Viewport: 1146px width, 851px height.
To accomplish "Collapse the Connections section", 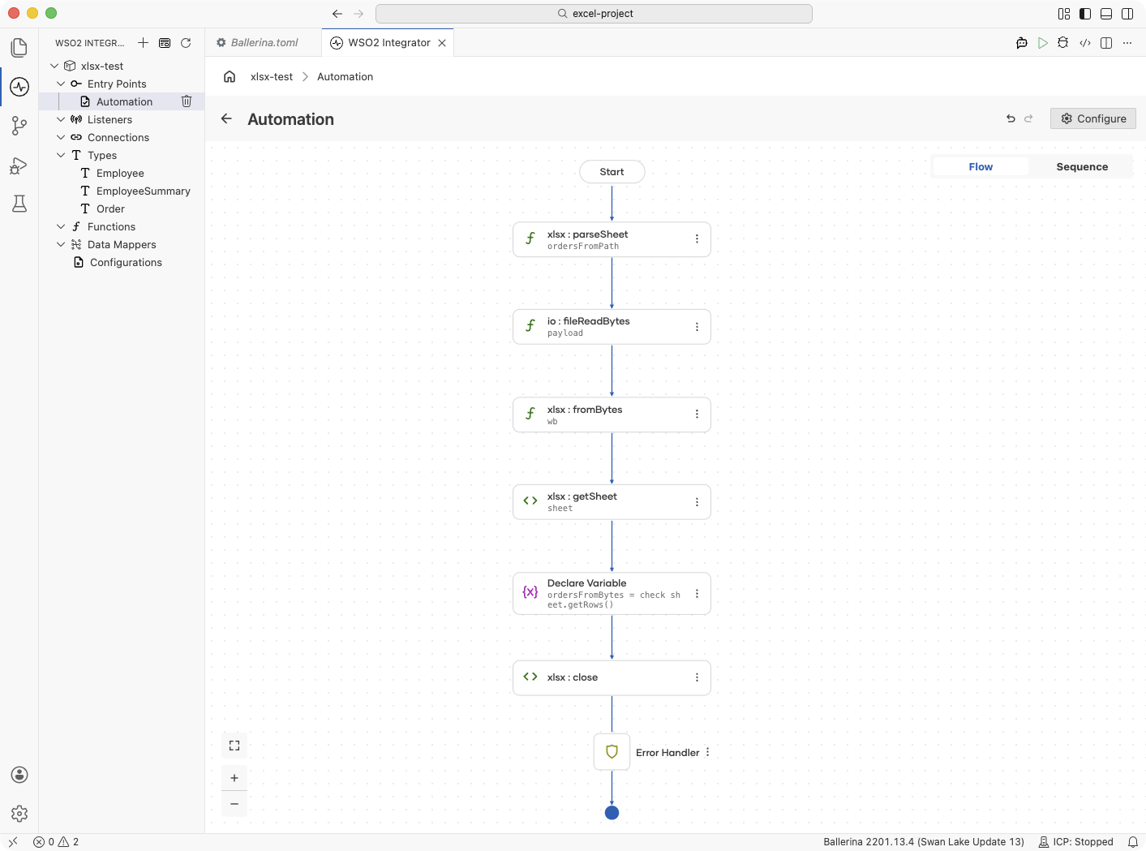I will [61, 137].
